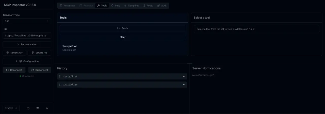Copy the Servers File
Image resolution: width=325 pixels, height=114 pixels.
pyautogui.click(x=39, y=53)
